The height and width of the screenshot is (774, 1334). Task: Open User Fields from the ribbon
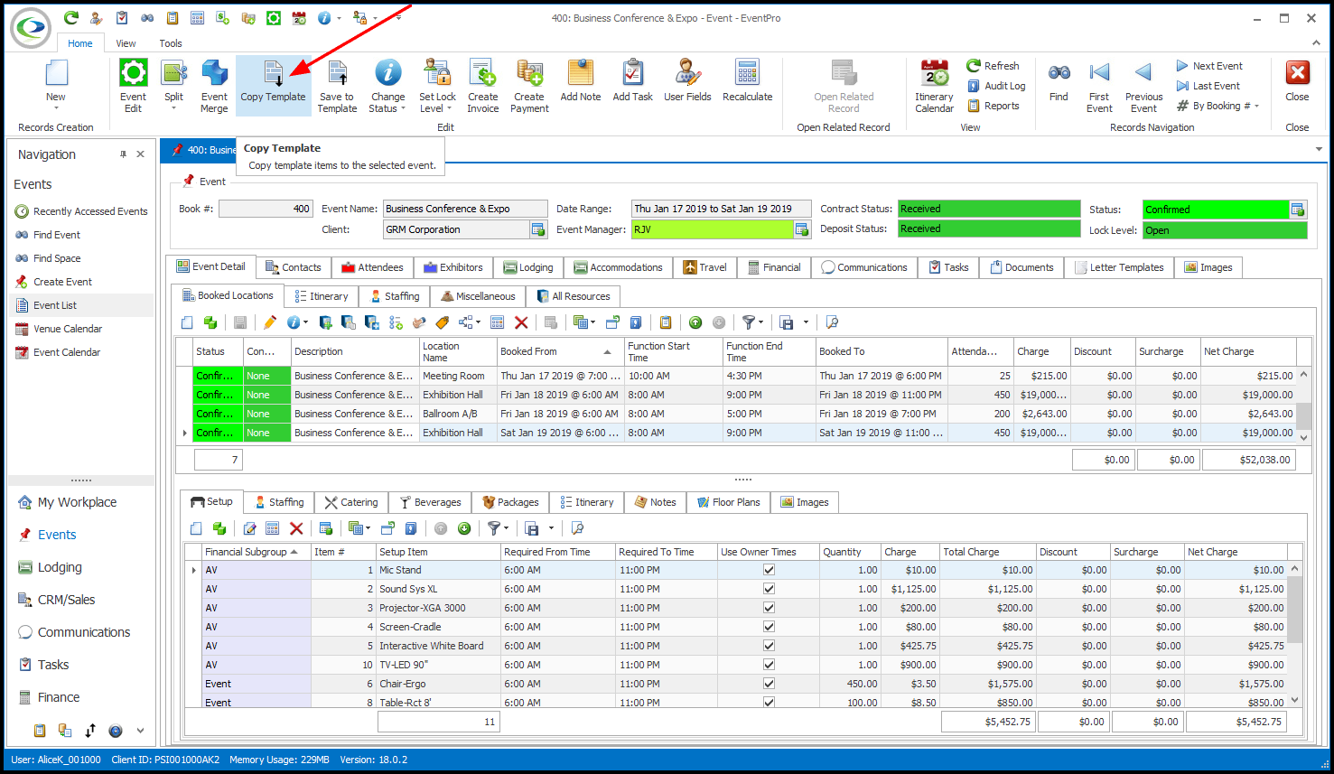click(687, 81)
